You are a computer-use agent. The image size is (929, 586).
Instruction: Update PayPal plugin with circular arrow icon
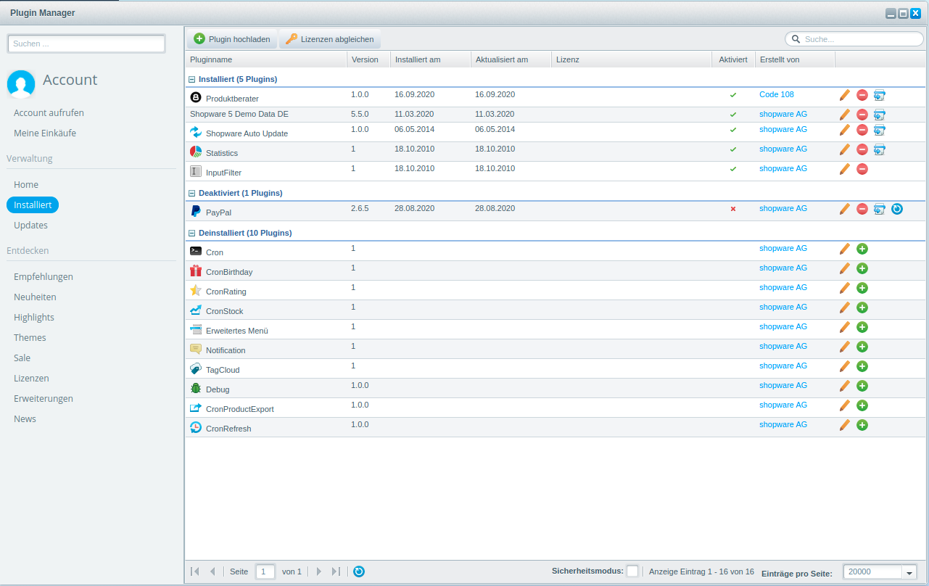(x=897, y=209)
